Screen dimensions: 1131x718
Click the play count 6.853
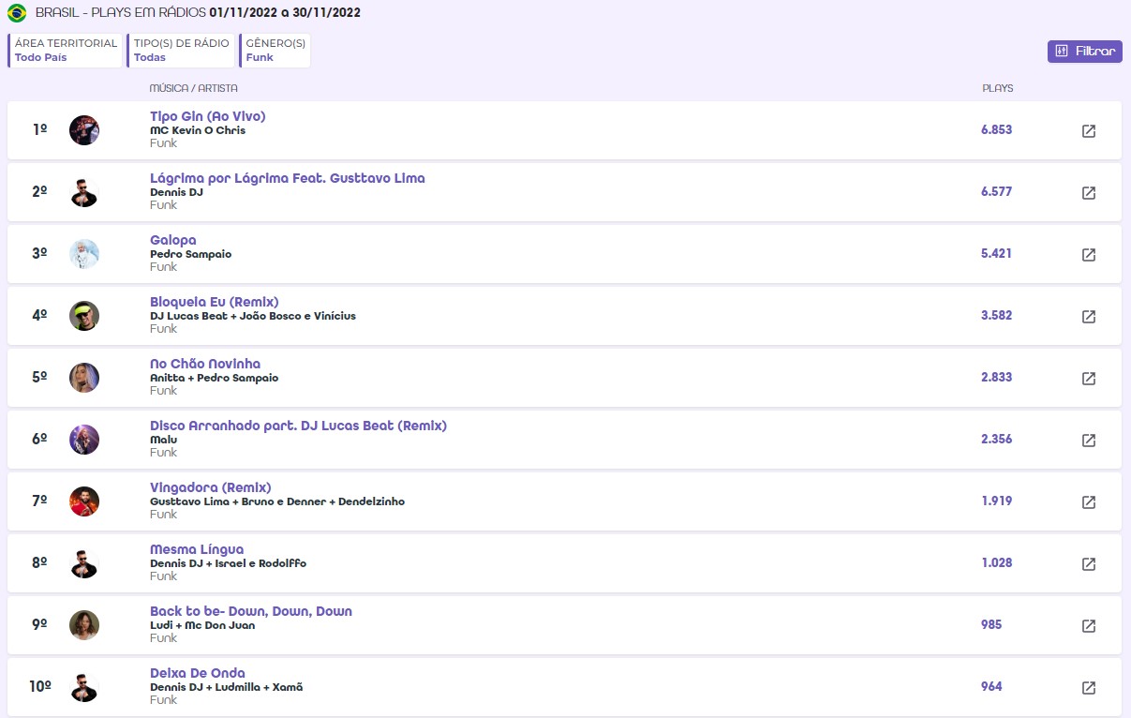[996, 130]
